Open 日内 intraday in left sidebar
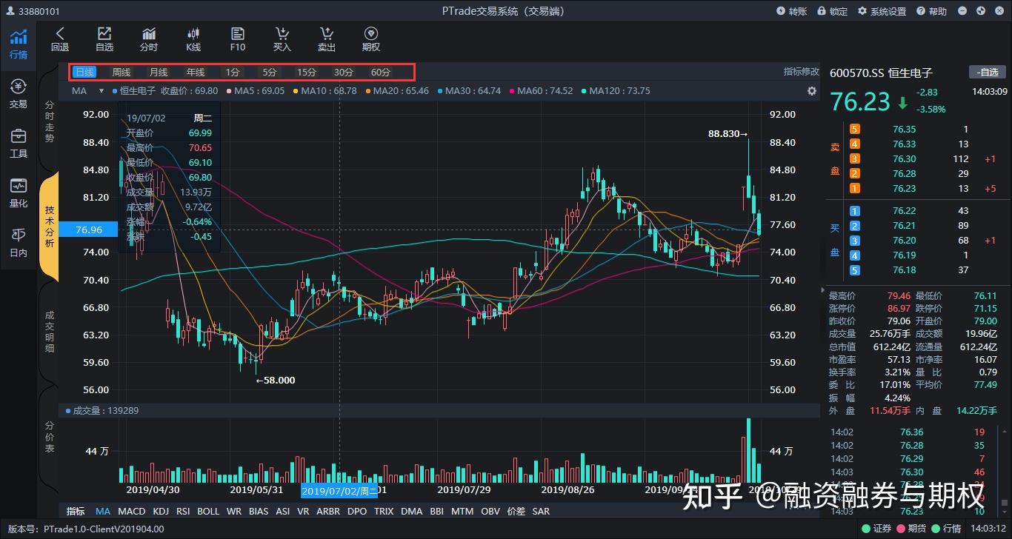This screenshot has height=539, width=1012. tap(19, 243)
